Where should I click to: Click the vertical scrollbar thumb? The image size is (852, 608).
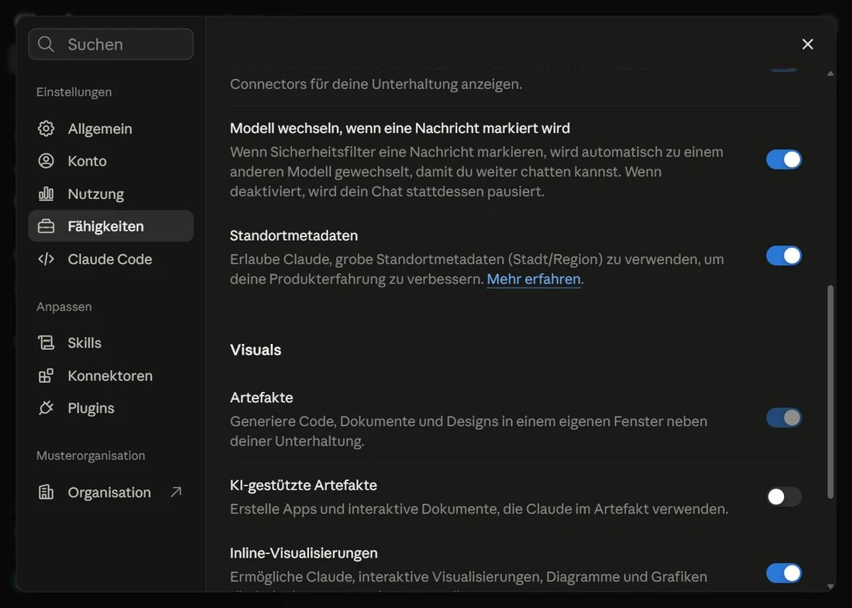click(830, 391)
